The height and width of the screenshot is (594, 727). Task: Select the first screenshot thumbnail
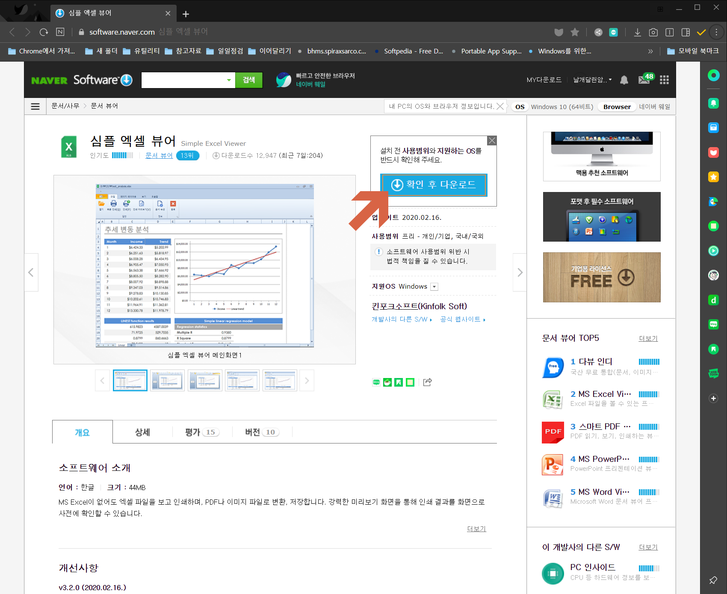(130, 380)
